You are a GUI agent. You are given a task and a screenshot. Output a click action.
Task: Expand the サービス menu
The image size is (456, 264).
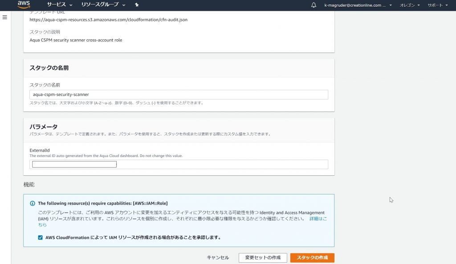click(59, 4)
